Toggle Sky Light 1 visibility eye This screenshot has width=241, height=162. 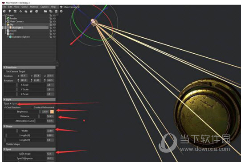point(54,28)
